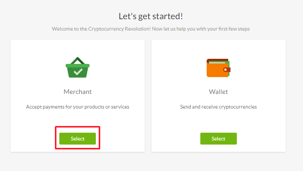Viewport: 303px width, 171px height.
Task: Click gray page background below the cards
Action: pyautogui.click(x=151, y=162)
